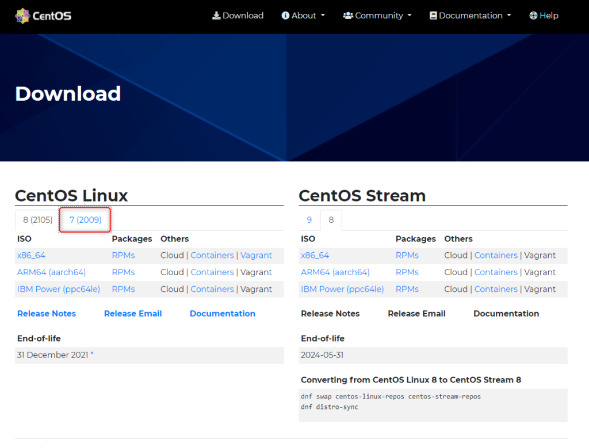Expand the Documentation dropdown menu
Image resolution: width=589 pixels, height=448 pixels.
471,16
